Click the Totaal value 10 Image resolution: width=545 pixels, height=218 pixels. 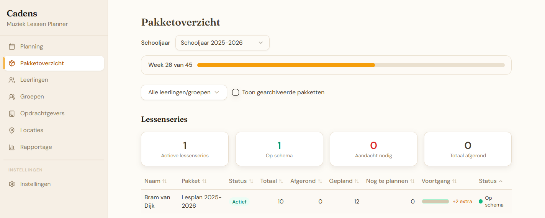(281, 202)
